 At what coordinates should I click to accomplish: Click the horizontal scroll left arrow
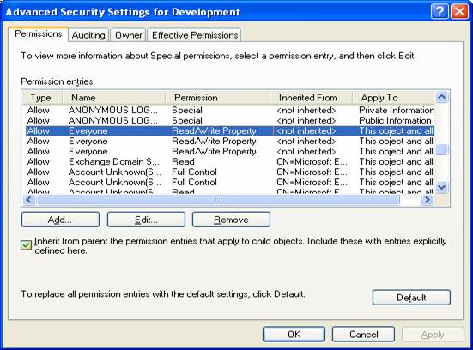coord(29,200)
